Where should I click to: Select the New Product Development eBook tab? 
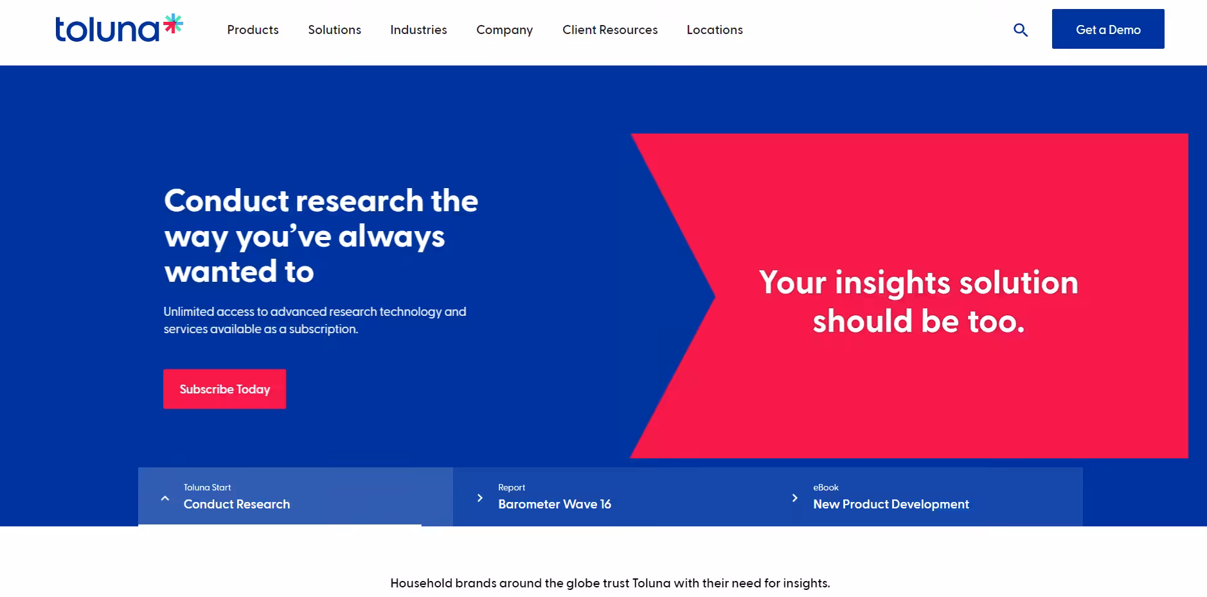coord(925,497)
